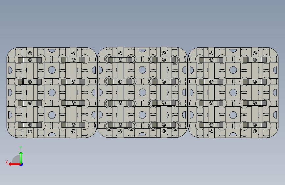Click the red X axis arrow
Image resolution: width=285 pixels, height=185 pixels.
pos(14,164)
